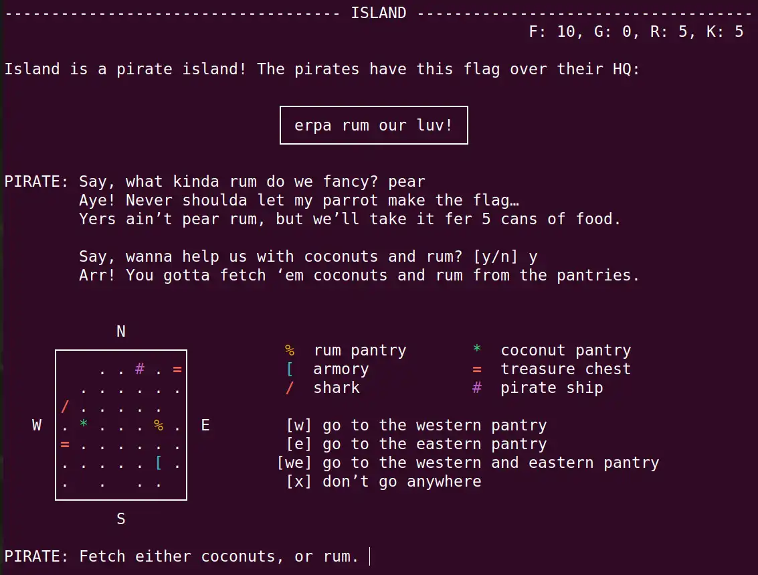Click the % rum pantry legend symbol
The image size is (758, 575).
(288, 349)
